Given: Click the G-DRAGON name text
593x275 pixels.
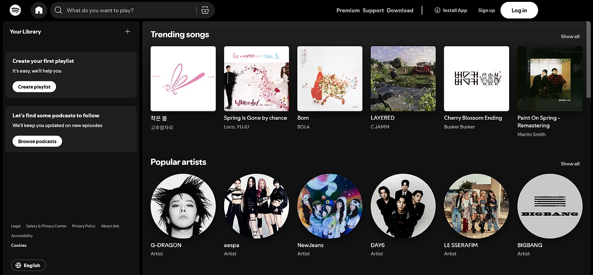Looking at the screenshot, I should [166, 245].
